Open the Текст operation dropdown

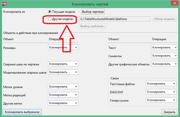coord(164,47)
